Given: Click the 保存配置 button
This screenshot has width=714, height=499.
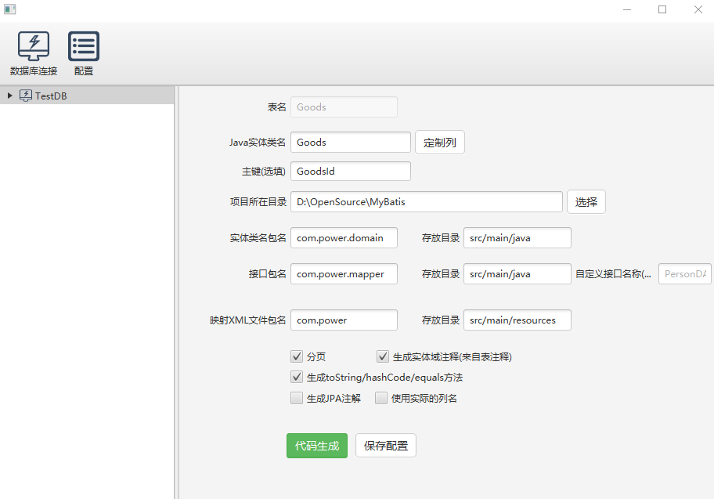Looking at the screenshot, I should 385,445.
